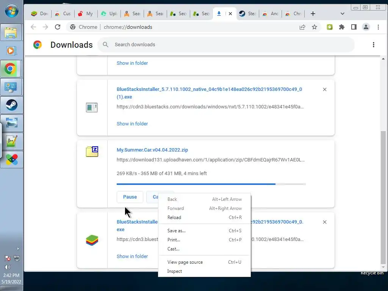The width and height of the screenshot is (388, 291).
Task: Expand the tab search chevron
Action: point(343,14)
